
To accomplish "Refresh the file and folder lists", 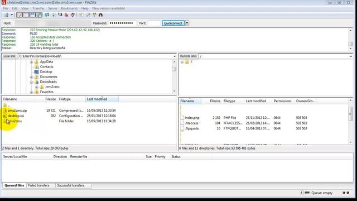I will 47,15.
